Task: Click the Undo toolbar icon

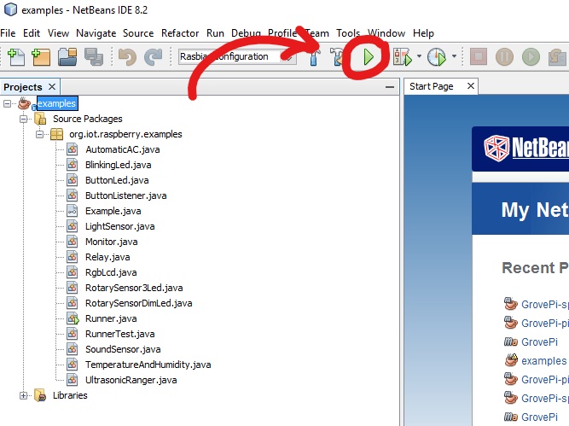Action: (x=127, y=56)
